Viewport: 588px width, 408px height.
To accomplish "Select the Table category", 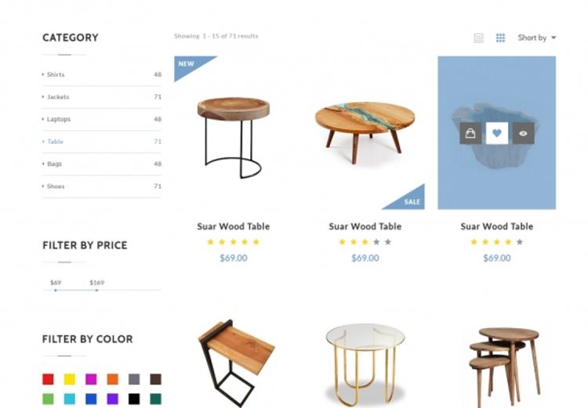I will 55,142.
